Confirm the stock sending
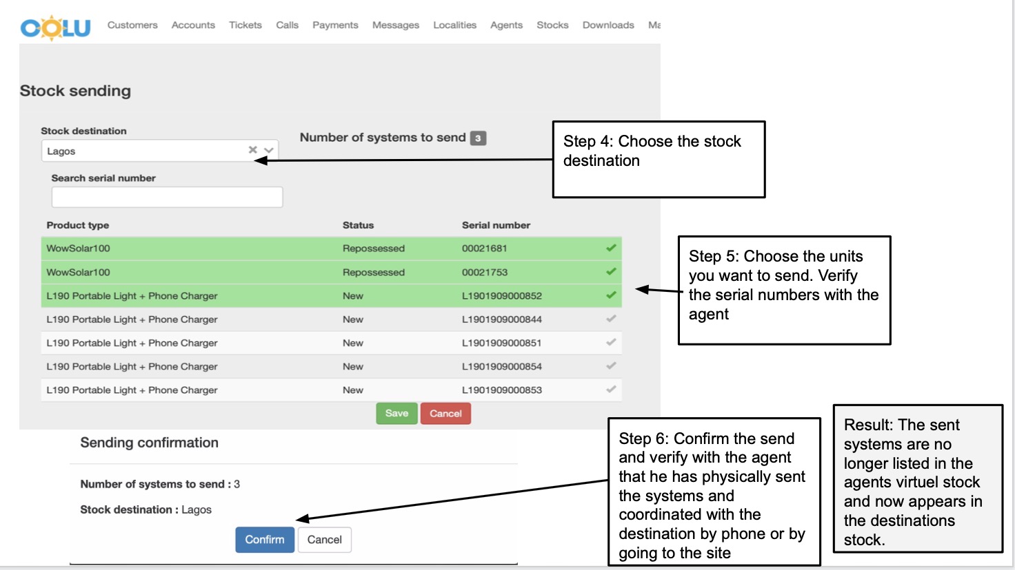Viewport: 1015px width, 570px height. 265,540
